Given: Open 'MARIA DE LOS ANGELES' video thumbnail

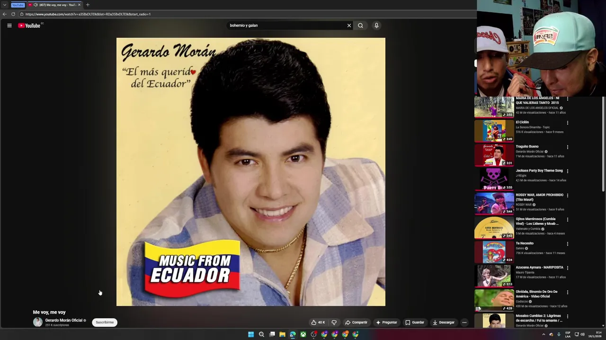Looking at the screenshot, I should (x=494, y=107).
